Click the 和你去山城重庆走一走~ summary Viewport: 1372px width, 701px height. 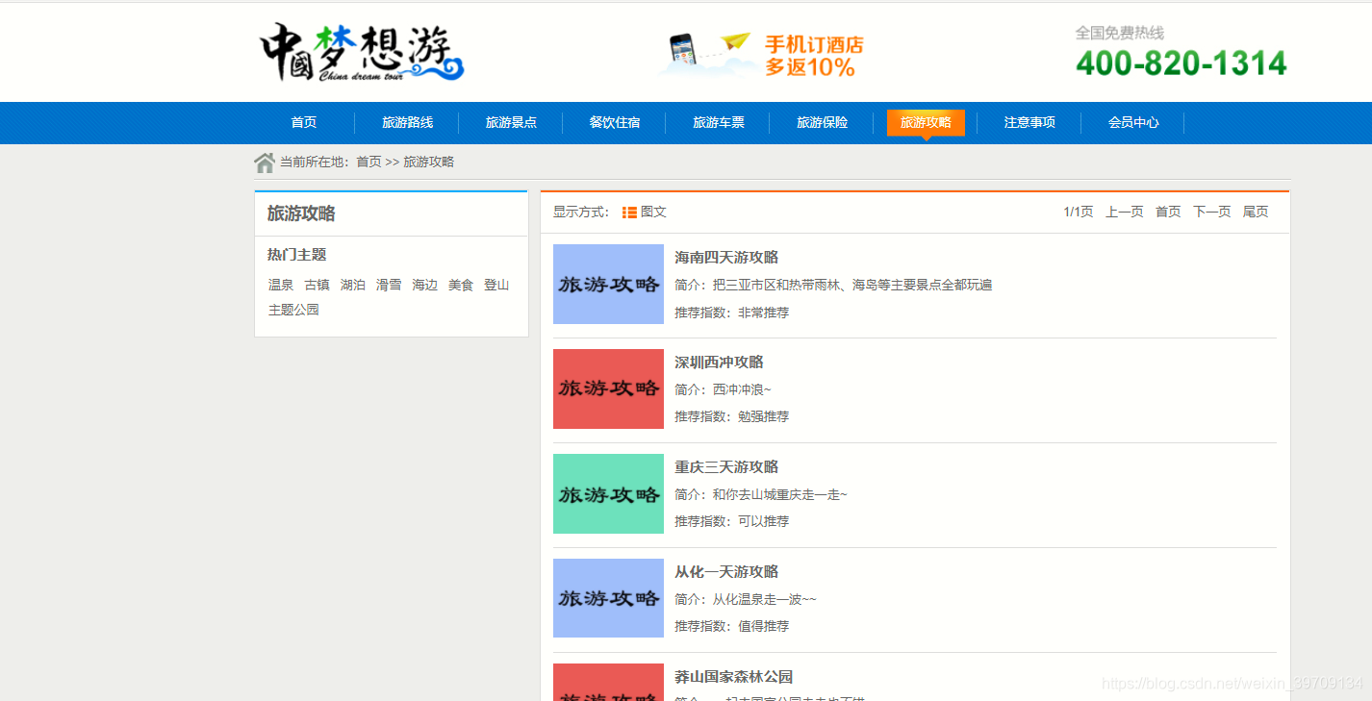(780, 495)
